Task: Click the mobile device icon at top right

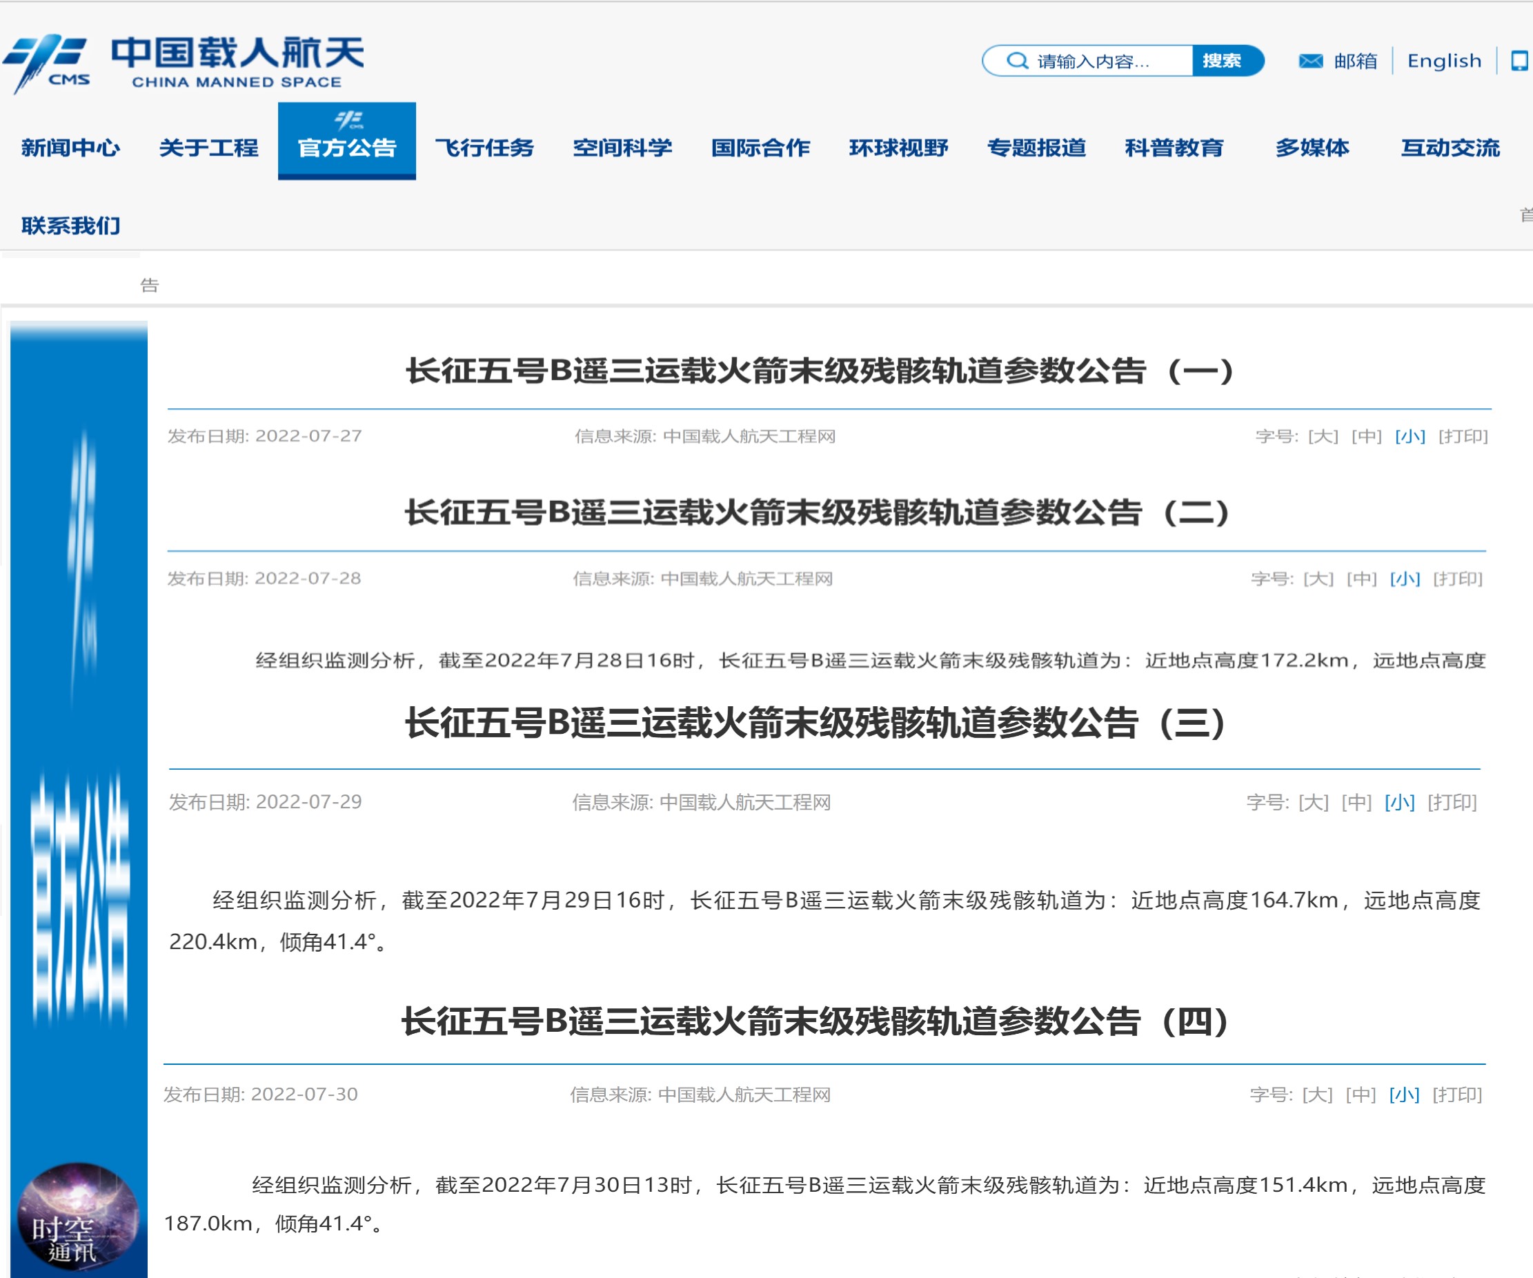Action: pyautogui.click(x=1519, y=61)
